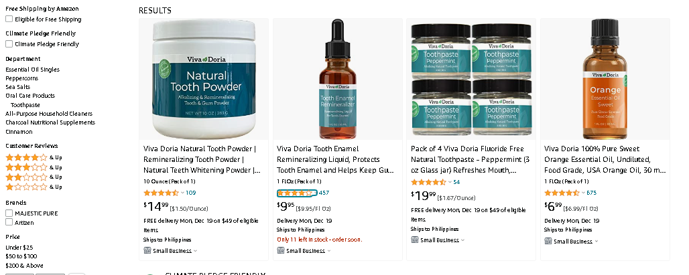The width and height of the screenshot is (689, 275).
Task: Expand Small Business dropdown under Enamel Remineralizer
Action: pos(328,251)
